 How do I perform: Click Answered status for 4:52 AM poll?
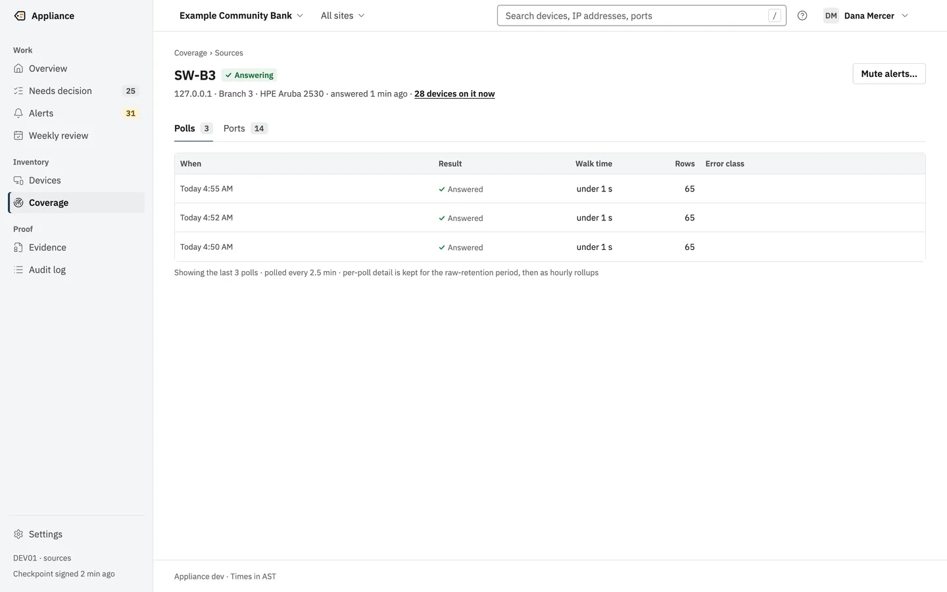[461, 218]
